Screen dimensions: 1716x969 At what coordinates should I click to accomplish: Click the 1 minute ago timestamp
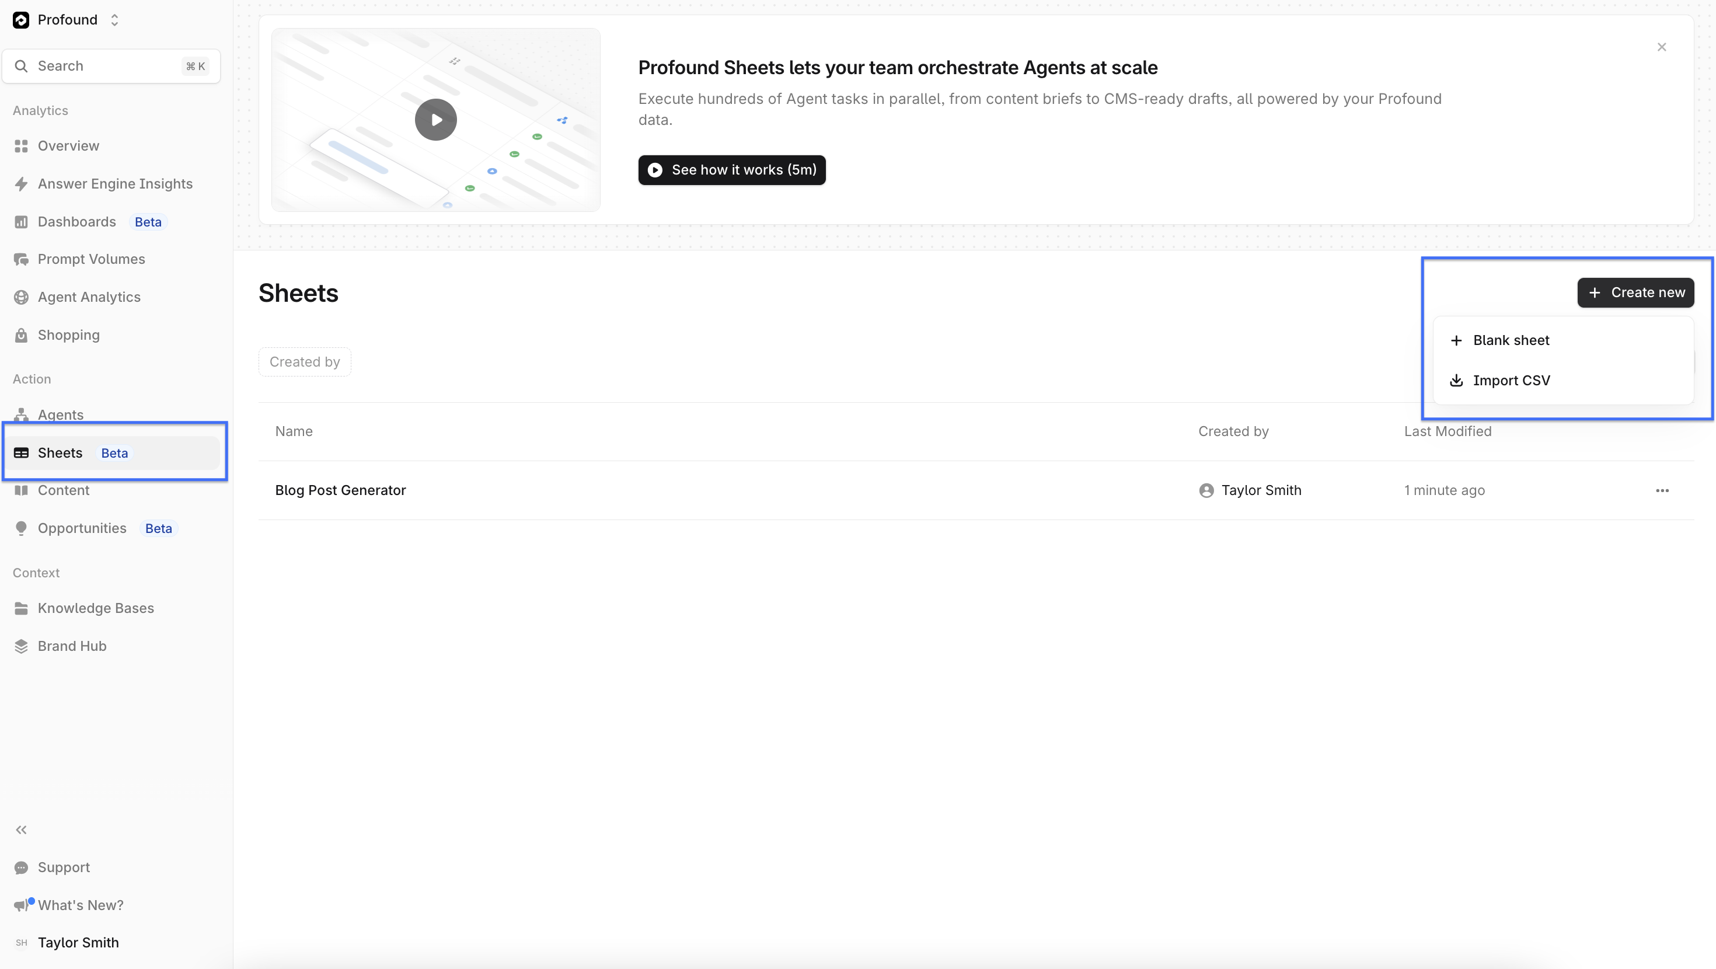(x=1444, y=490)
